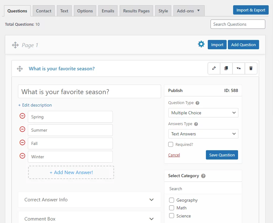Click the + Edit description link
273x223 pixels.
tap(35, 105)
